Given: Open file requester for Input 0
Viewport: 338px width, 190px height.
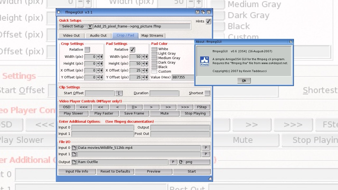Looking at the screenshot, I should (x=74, y=148).
